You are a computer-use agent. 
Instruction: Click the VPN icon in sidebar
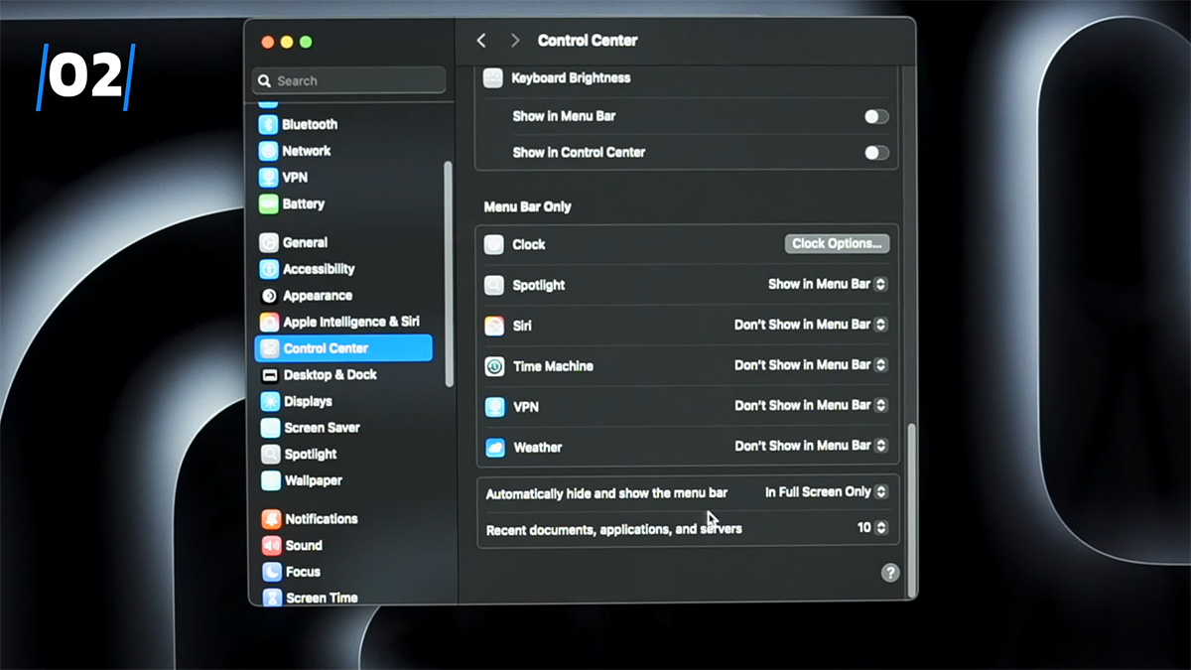(268, 178)
